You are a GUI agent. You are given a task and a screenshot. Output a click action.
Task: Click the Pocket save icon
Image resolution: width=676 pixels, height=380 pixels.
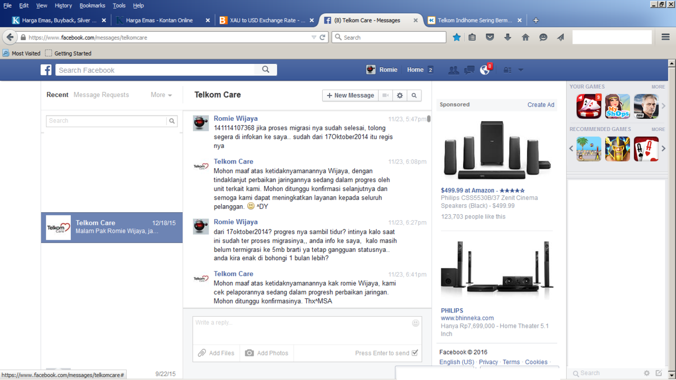pyautogui.click(x=490, y=37)
